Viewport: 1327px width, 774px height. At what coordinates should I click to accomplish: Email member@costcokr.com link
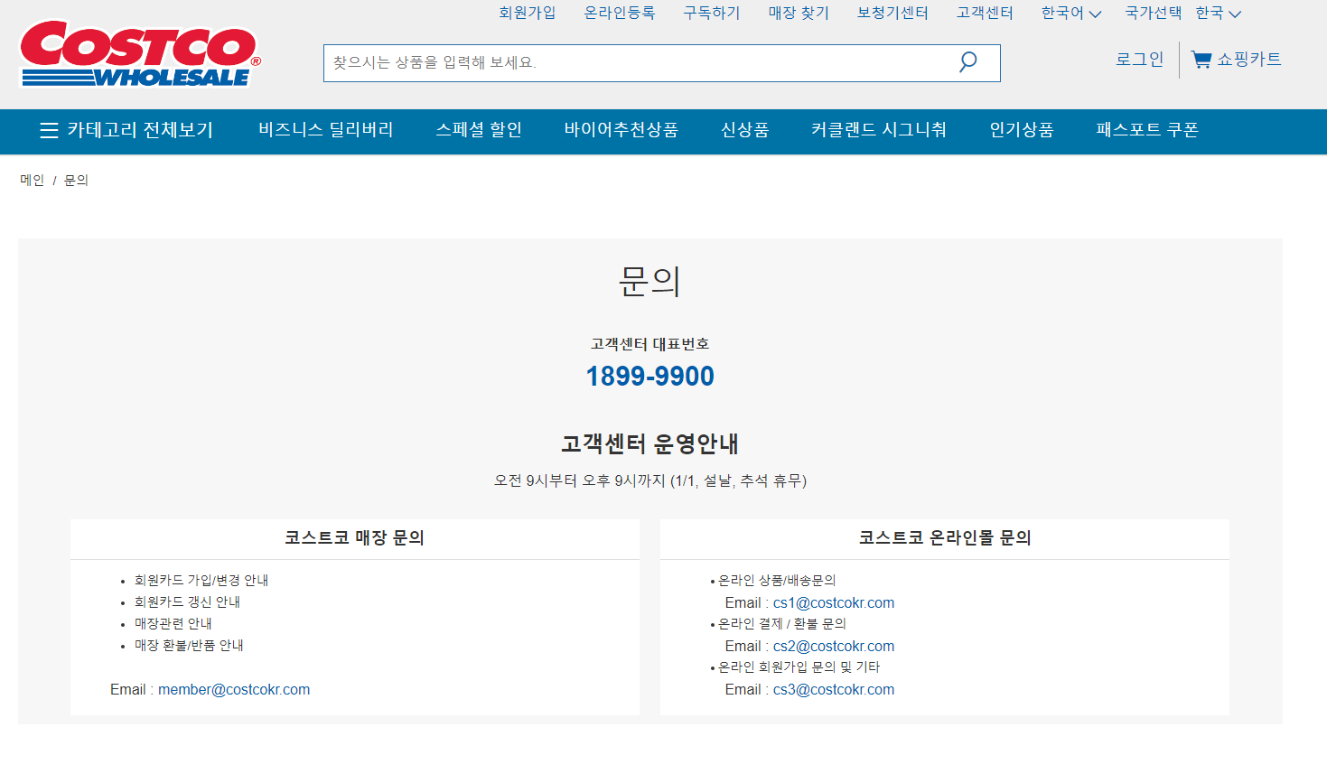(x=234, y=690)
